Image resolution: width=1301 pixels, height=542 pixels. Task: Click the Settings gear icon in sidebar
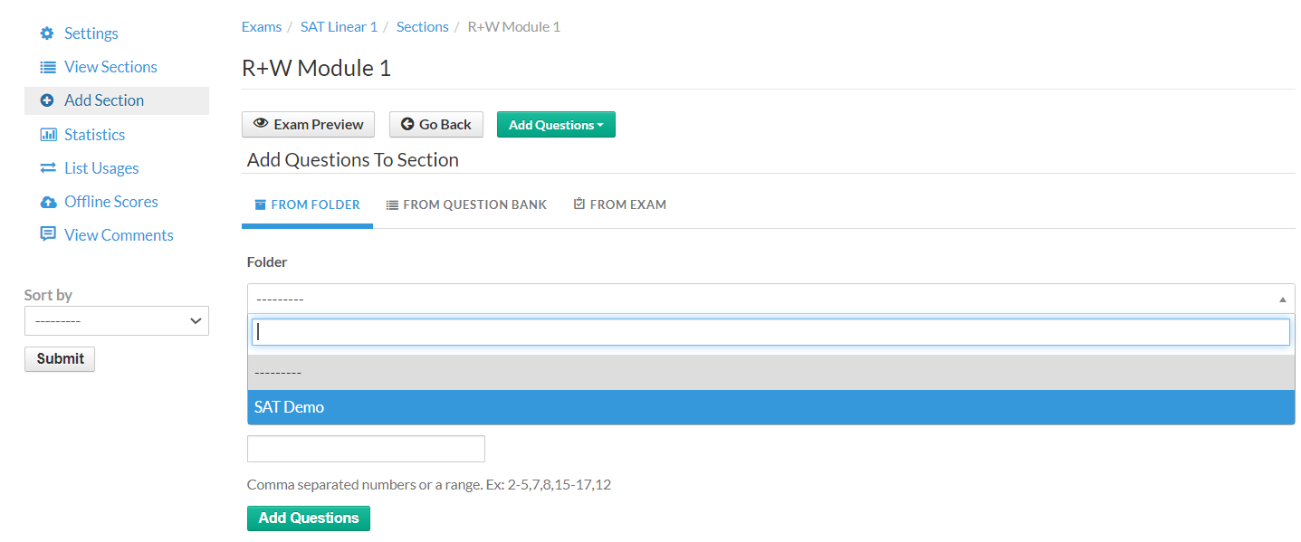coord(47,33)
